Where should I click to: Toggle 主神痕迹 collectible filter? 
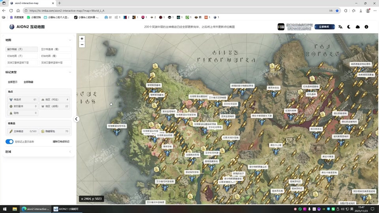click(22, 131)
